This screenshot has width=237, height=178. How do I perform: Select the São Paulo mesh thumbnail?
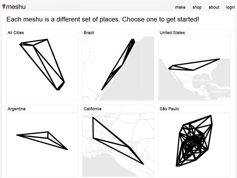pyautogui.click(x=194, y=144)
